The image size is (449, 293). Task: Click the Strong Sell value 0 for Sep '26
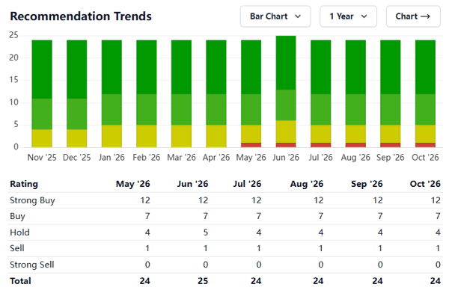pyautogui.click(x=380, y=265)
